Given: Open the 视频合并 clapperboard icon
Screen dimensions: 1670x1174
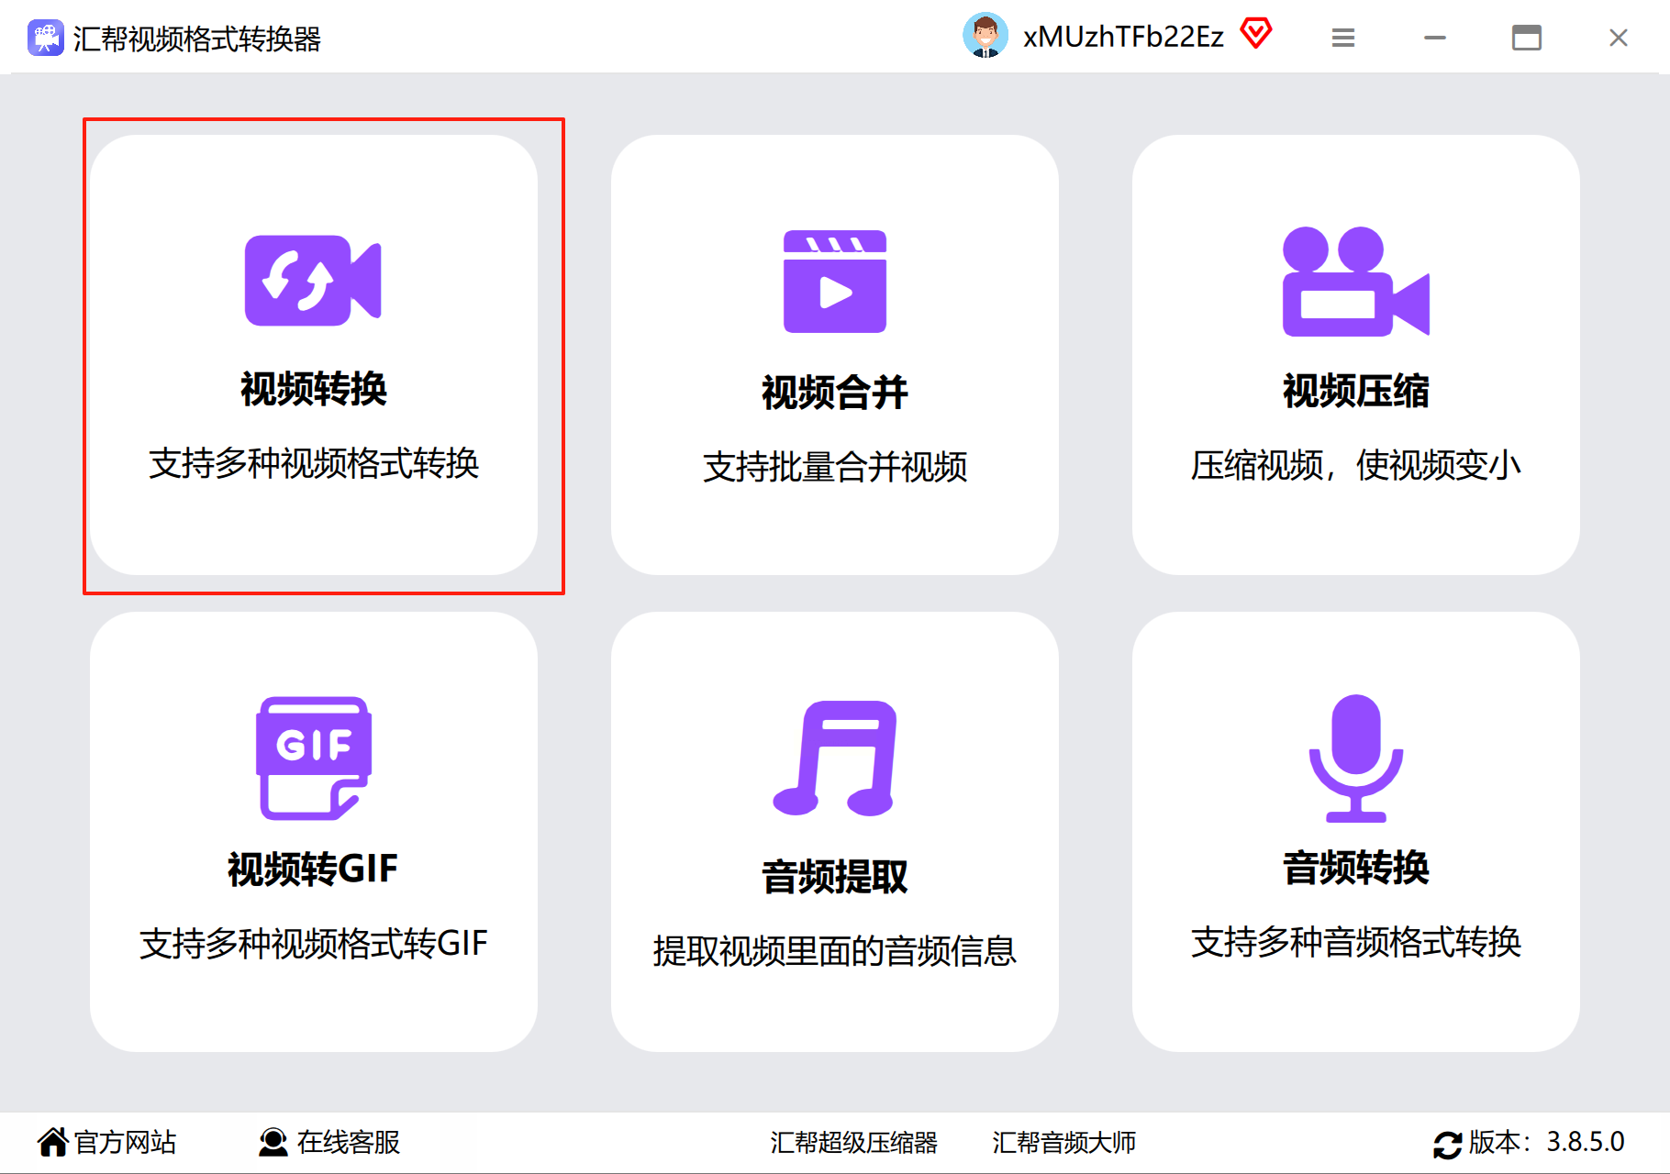Looking at the screenshot, I should coord(835,282).
